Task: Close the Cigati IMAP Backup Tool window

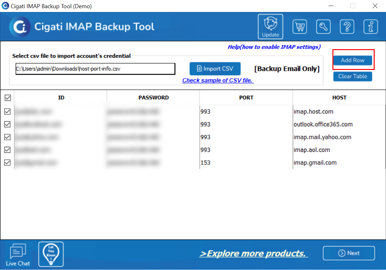Action: 375,6
